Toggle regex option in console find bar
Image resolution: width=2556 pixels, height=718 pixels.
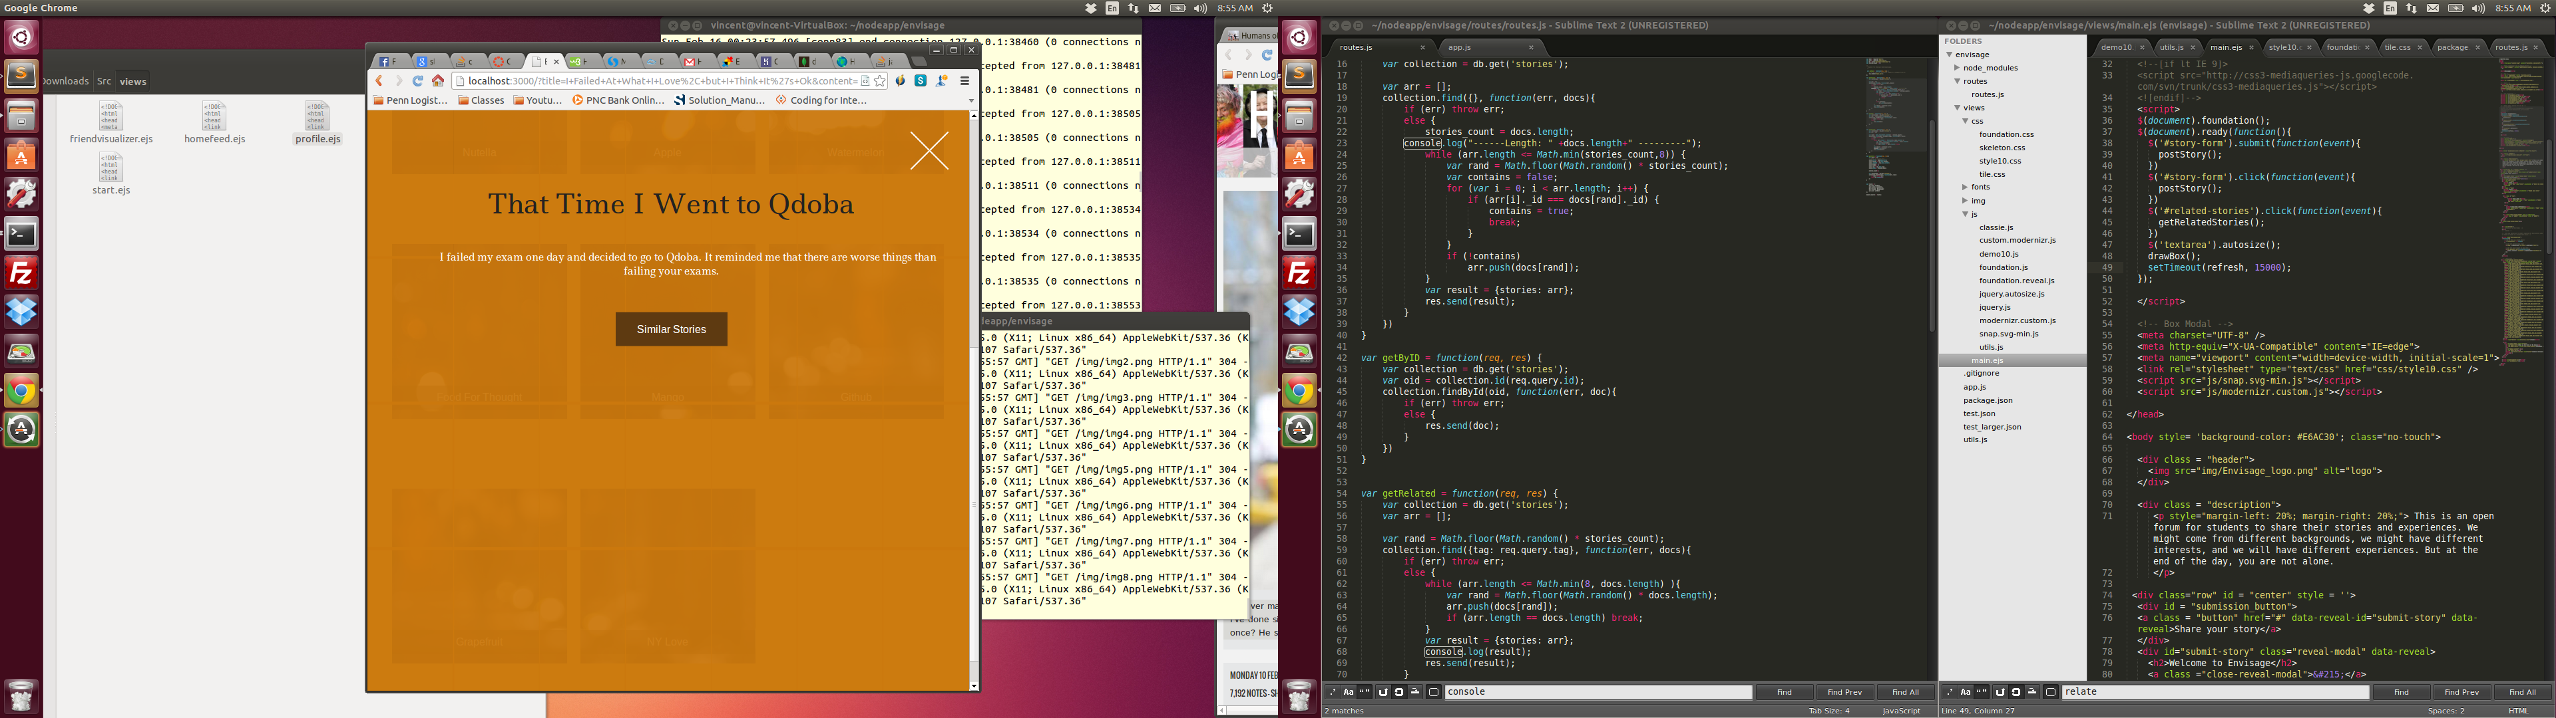pyautogui.click(x=1333, y=692)
